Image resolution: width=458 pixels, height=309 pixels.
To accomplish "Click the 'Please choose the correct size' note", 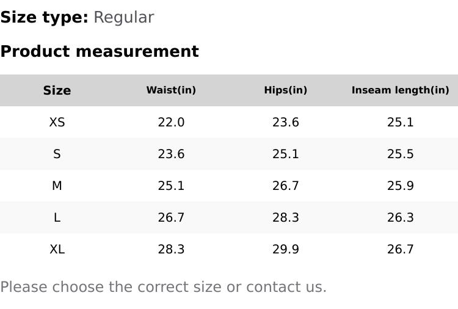I will [163, 287].
